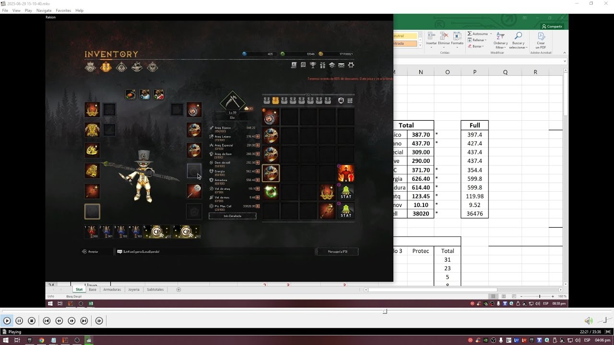Open the Help menu
The width and height of the screenshot is (614, 345).
[79, 10]
